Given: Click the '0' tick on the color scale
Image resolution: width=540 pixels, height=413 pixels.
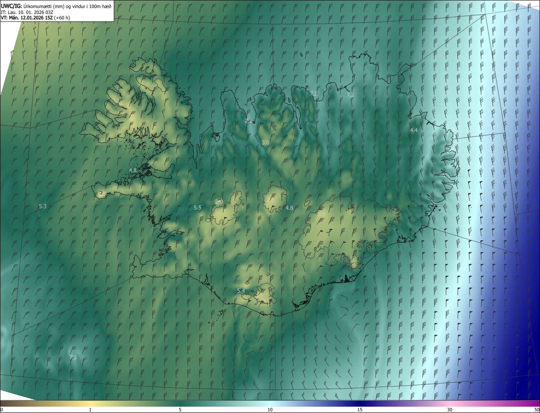Looking at the screenshot, I should coord(2,410).
